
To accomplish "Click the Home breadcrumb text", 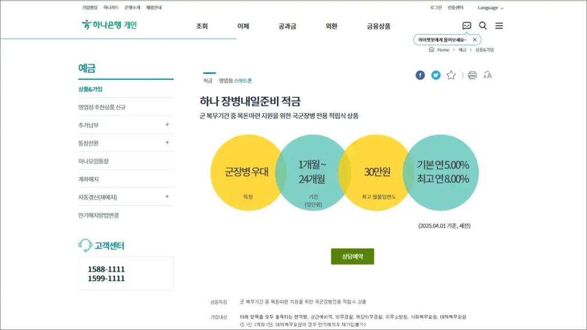I will (x=443, y=50).
